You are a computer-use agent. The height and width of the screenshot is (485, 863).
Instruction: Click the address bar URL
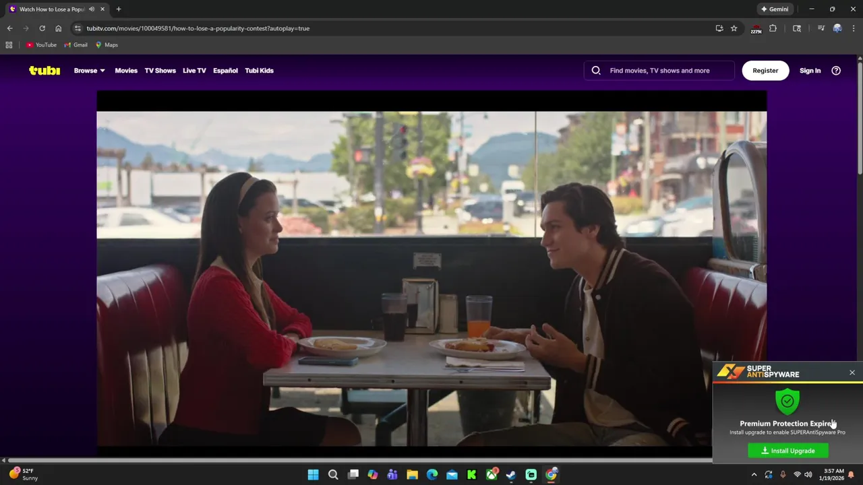(x=198, y=28)
